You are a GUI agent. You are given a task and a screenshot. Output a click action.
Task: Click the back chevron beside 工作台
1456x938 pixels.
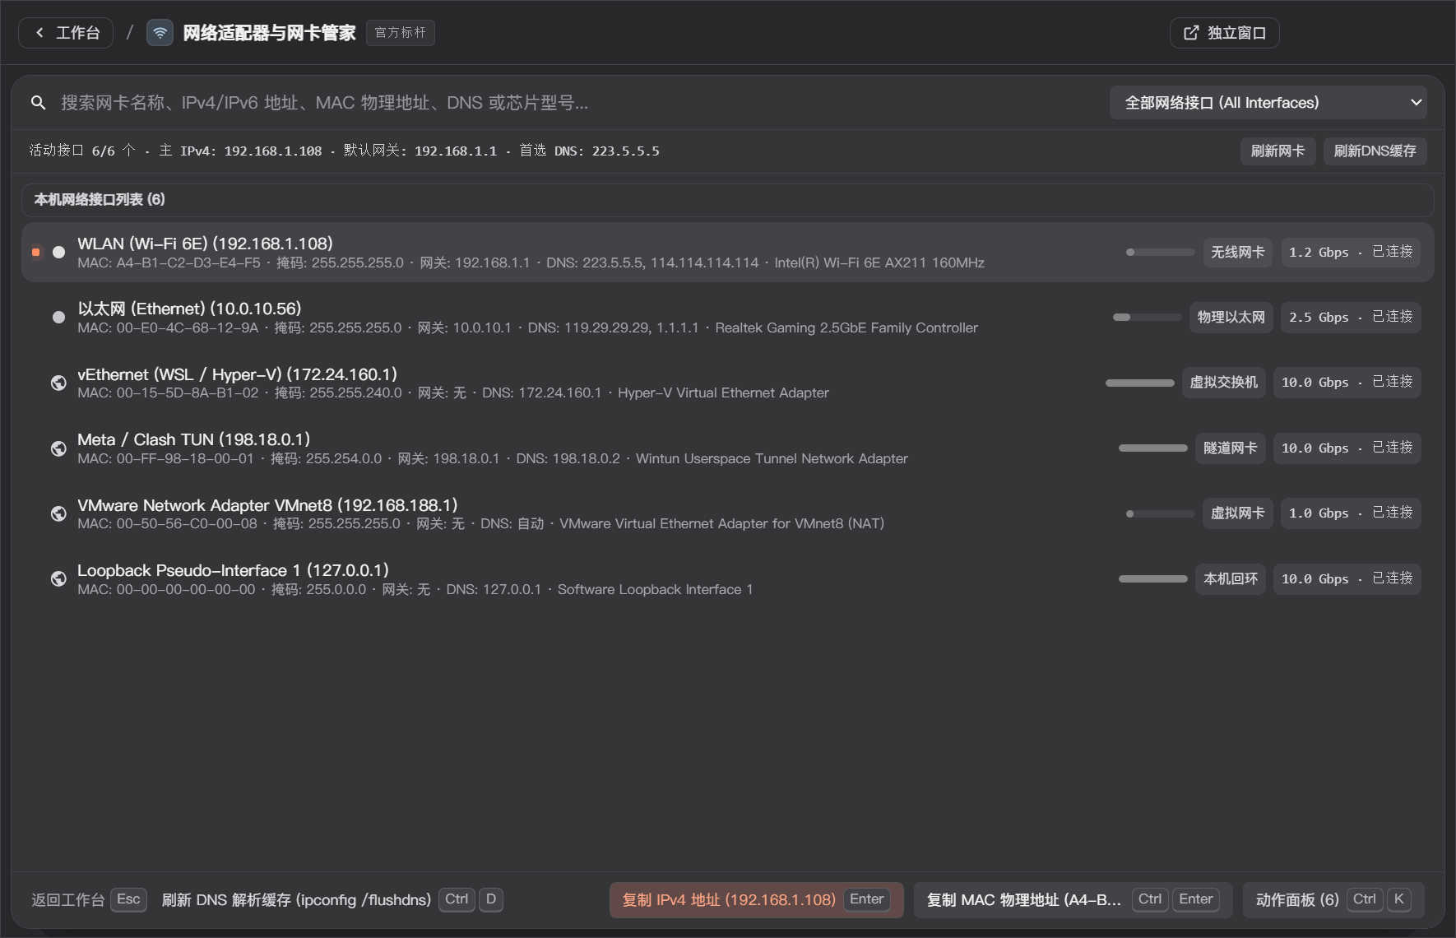pyautogui.click(x=39, y=33)
